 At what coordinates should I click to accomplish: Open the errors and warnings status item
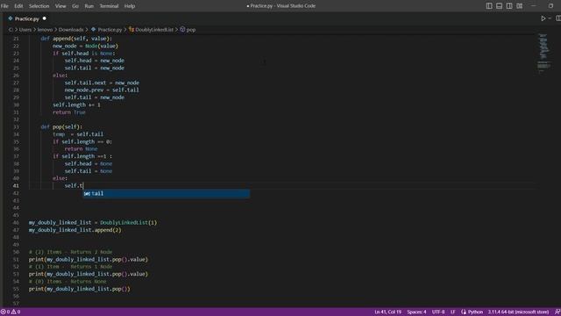click(11, 312)
